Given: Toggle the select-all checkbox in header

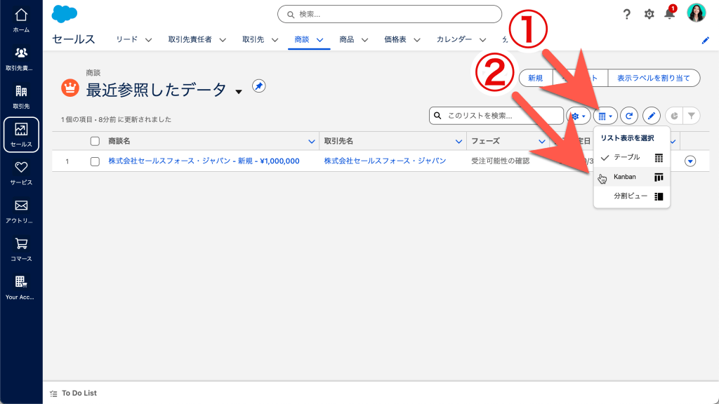Looking at the screenshot, I should [x=95, y=141].
